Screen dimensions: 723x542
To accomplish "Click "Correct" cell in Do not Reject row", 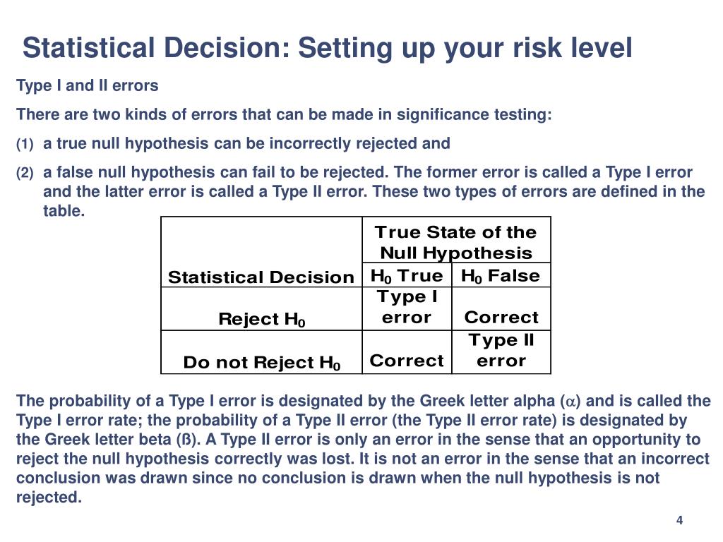I will tap(407, 361).
